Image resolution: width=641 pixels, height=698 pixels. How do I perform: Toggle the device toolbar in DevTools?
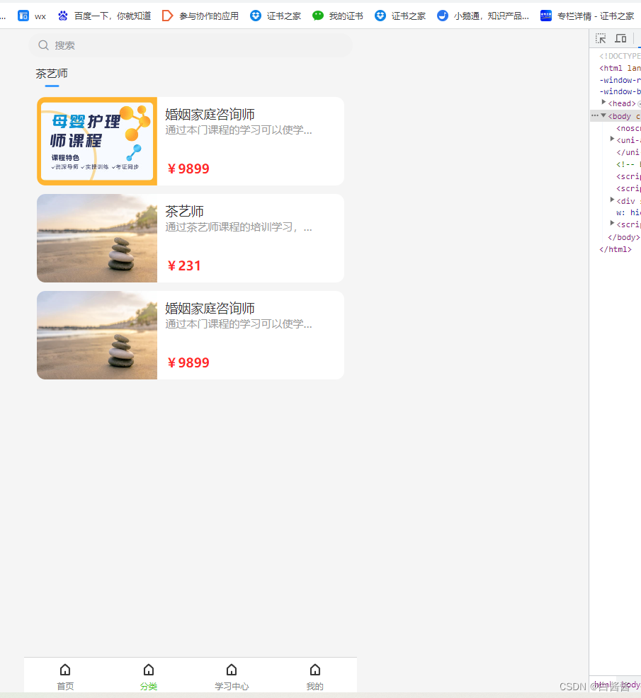(x=620, y=38)
